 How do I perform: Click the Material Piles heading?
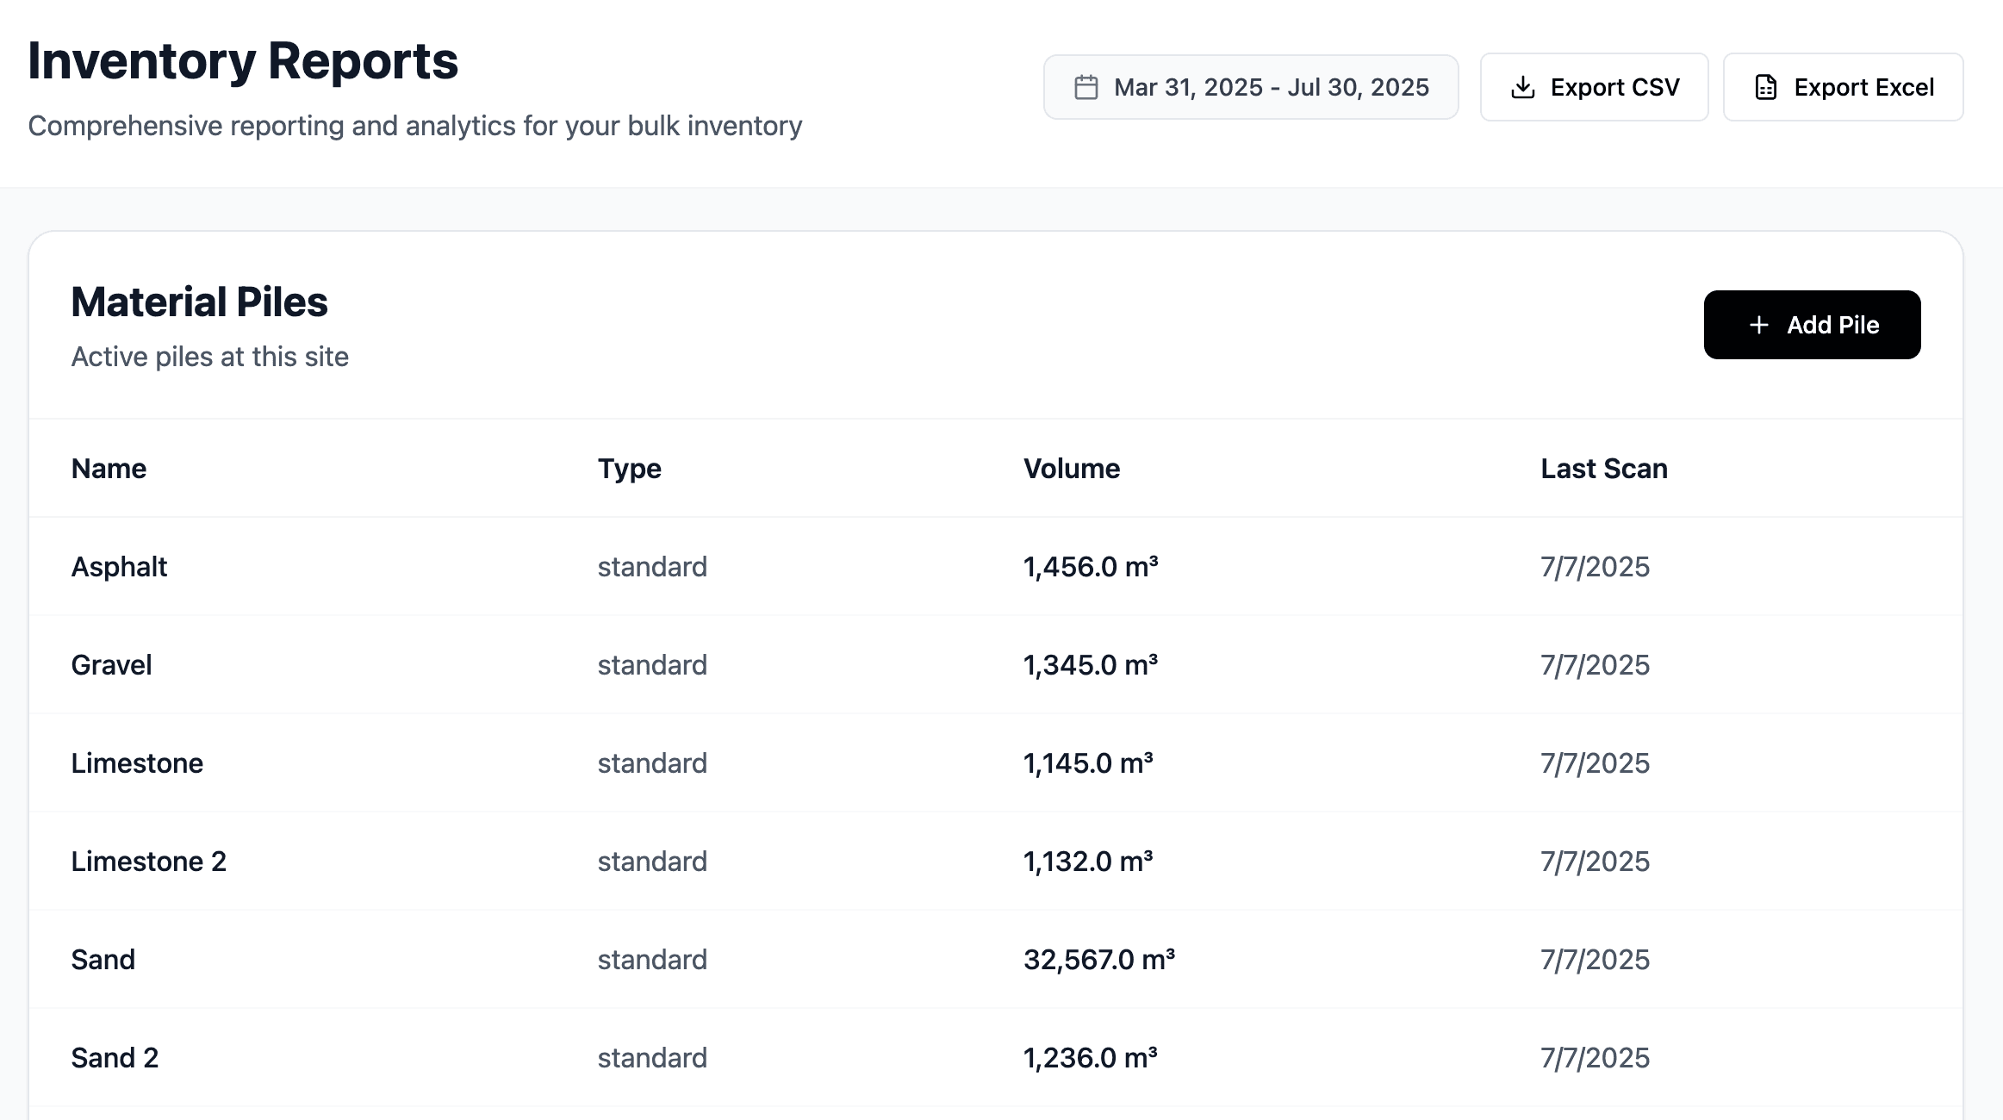[199, 302]
